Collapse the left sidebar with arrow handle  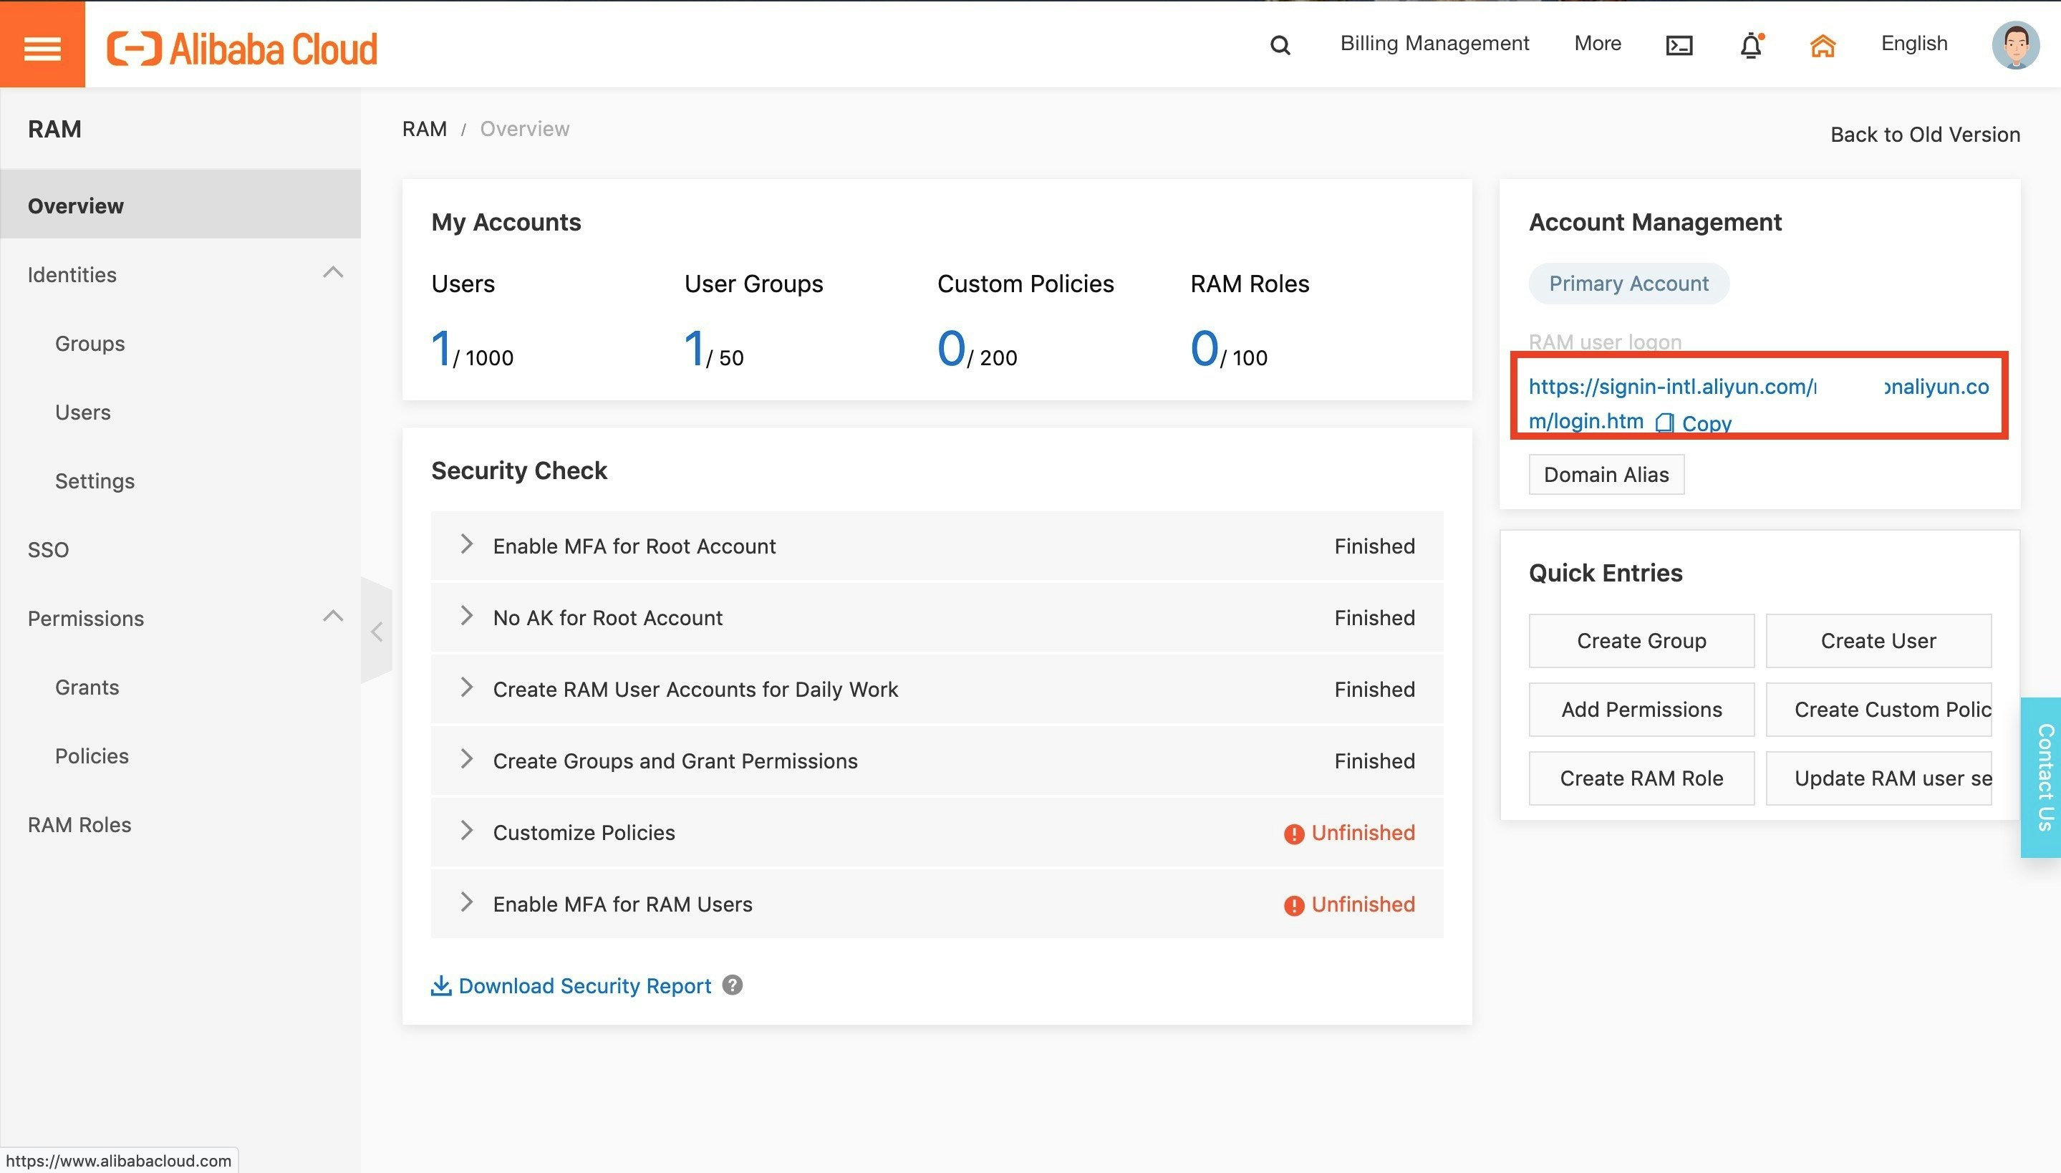coord(377,631)
